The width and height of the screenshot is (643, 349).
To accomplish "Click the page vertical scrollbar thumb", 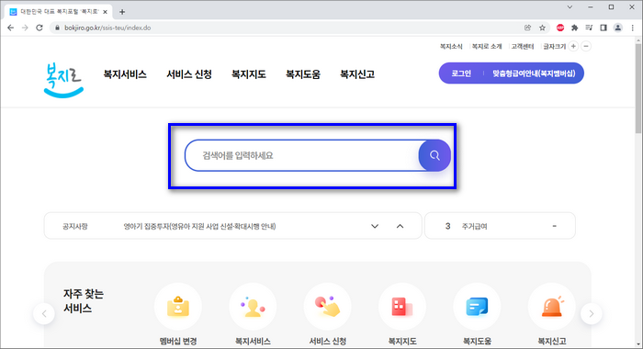I will (x=638, y=88).
